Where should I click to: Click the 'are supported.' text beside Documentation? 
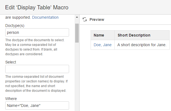[x=18, y=17]
